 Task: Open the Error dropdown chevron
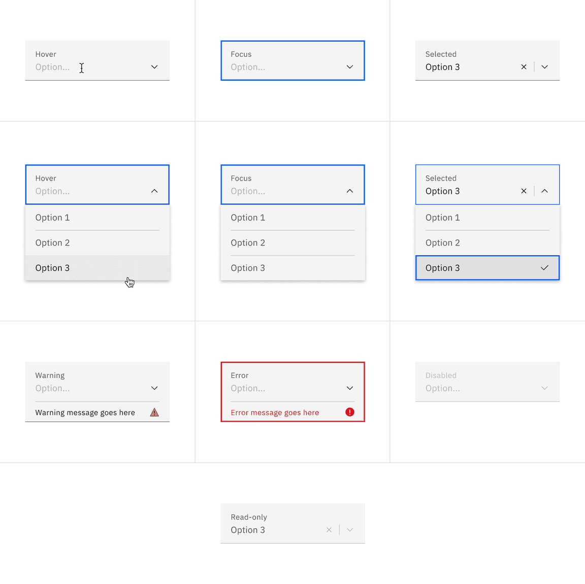click(349, 388)
